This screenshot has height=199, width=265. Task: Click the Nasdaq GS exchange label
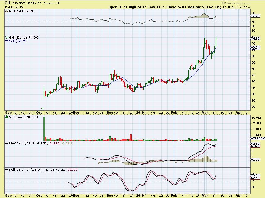point(52,3)
